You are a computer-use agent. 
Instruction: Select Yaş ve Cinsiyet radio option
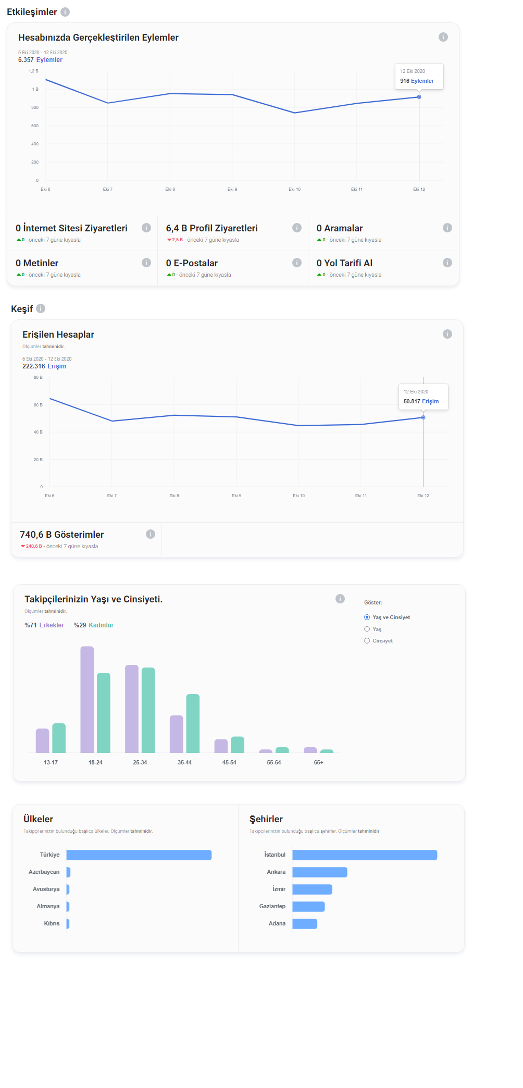[367, 617]
